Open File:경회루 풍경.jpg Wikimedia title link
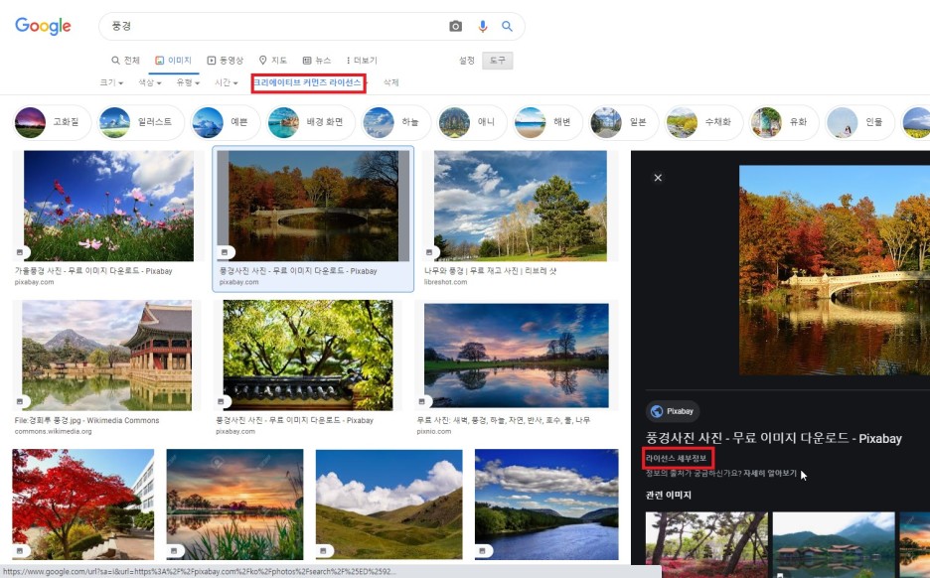Screen dimensions: 930x578 86,420
